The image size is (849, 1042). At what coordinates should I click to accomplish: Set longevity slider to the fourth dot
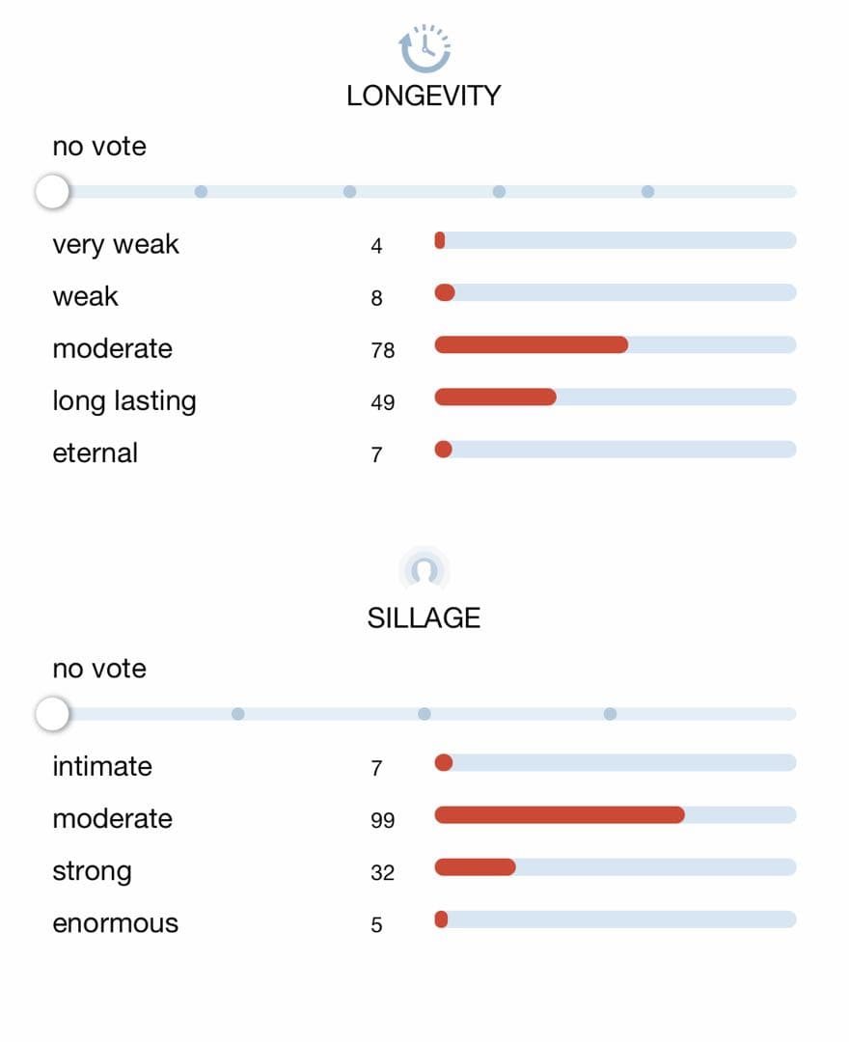coord(499,192)
